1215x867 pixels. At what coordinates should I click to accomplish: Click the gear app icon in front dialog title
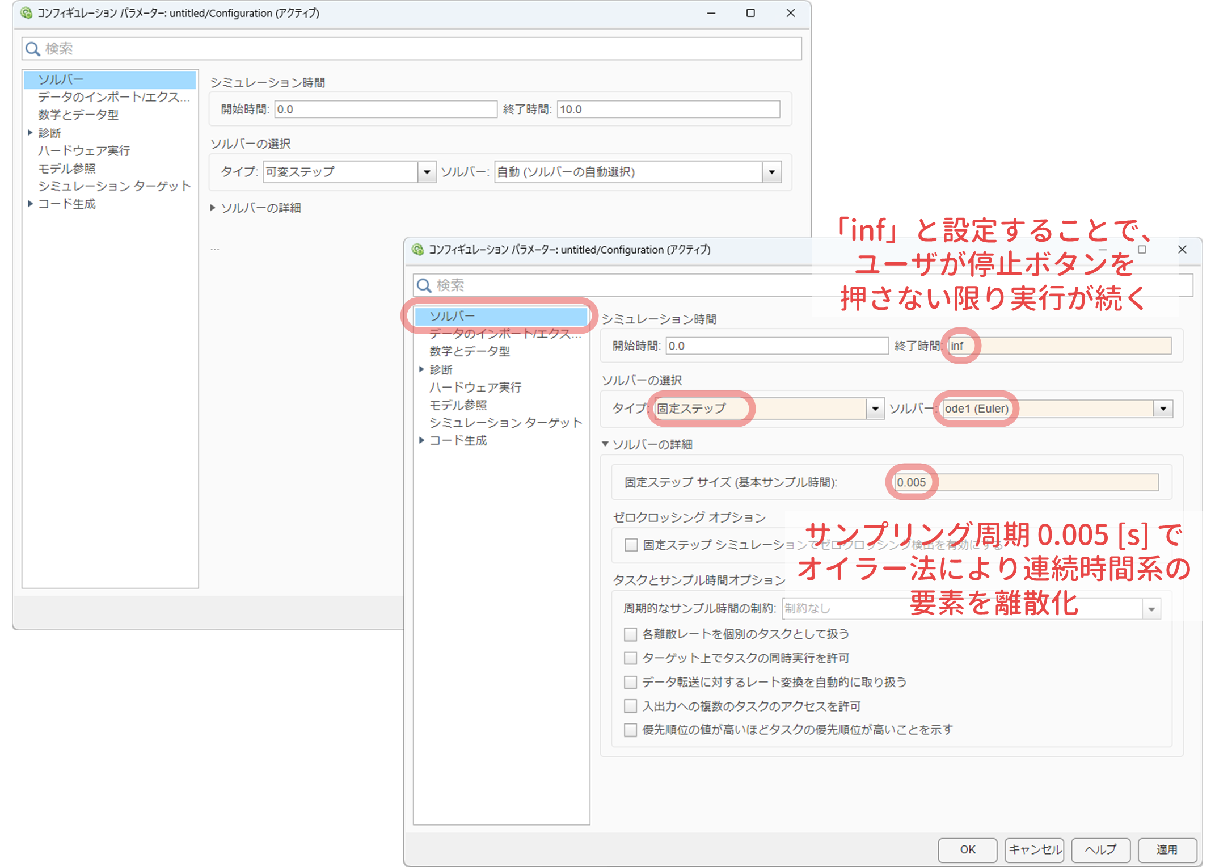(418, 250)
